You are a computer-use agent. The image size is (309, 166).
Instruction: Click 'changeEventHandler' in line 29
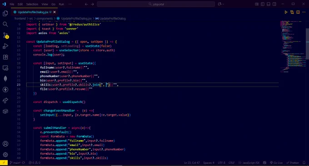59,111
